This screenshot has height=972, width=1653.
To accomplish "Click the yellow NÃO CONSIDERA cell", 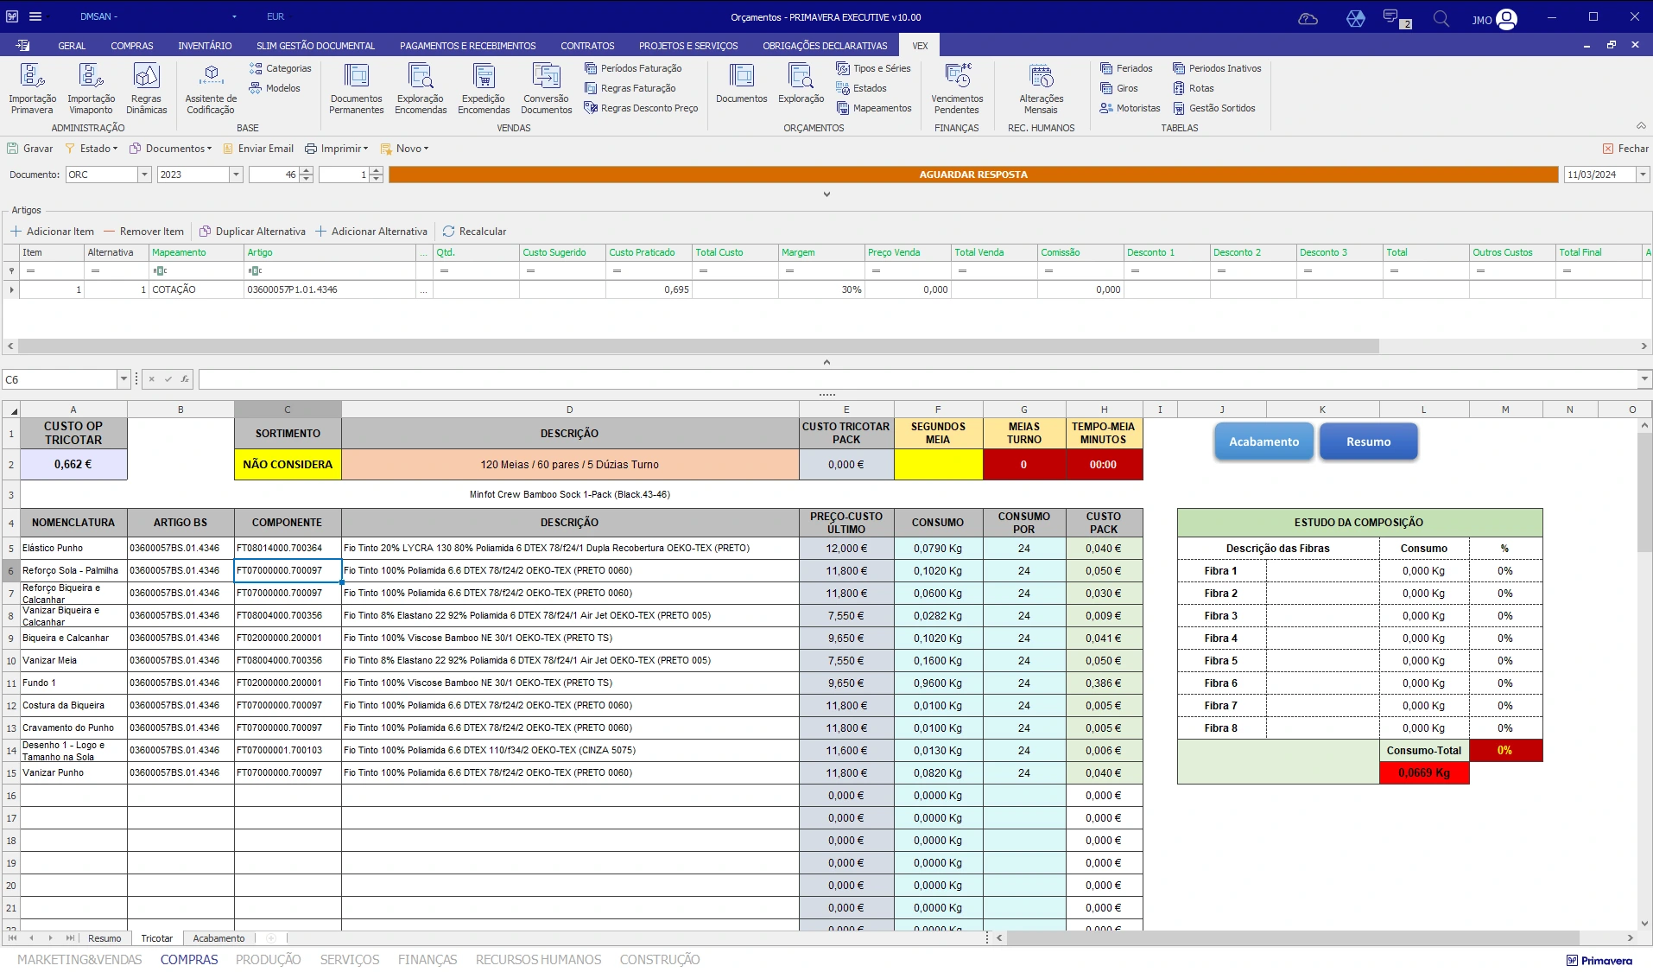I will tap(288, 465).
